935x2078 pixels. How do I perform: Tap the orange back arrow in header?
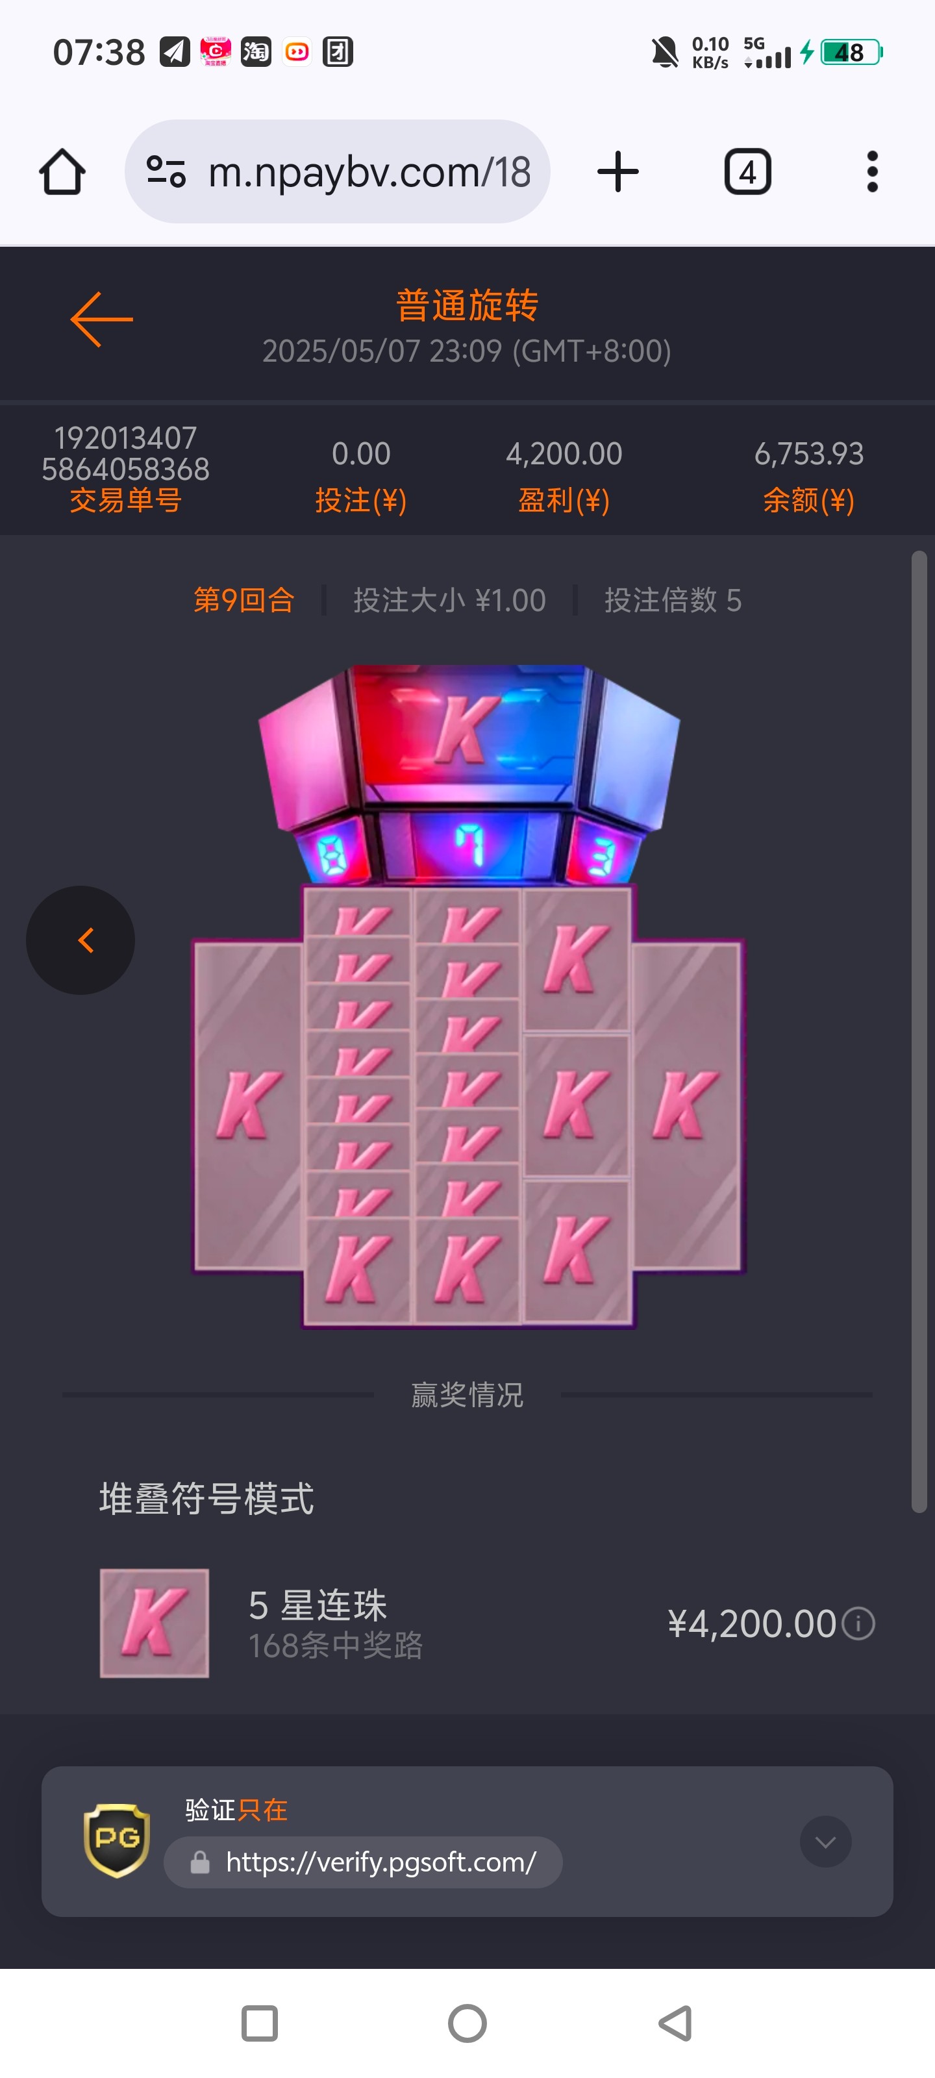coord(102,320)
